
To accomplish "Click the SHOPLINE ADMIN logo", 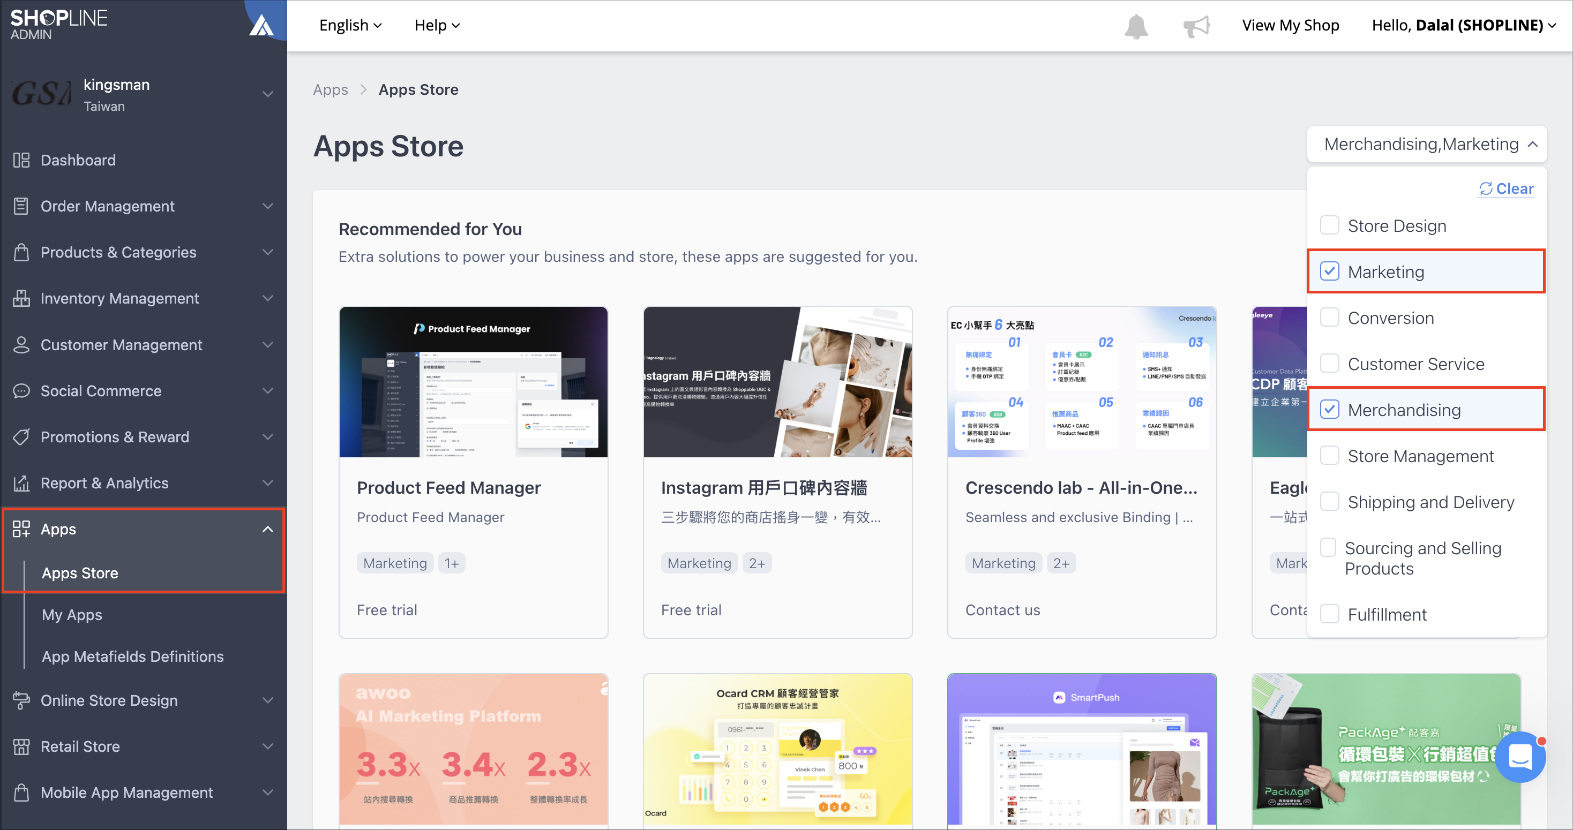I will click(x=58, y=25).
